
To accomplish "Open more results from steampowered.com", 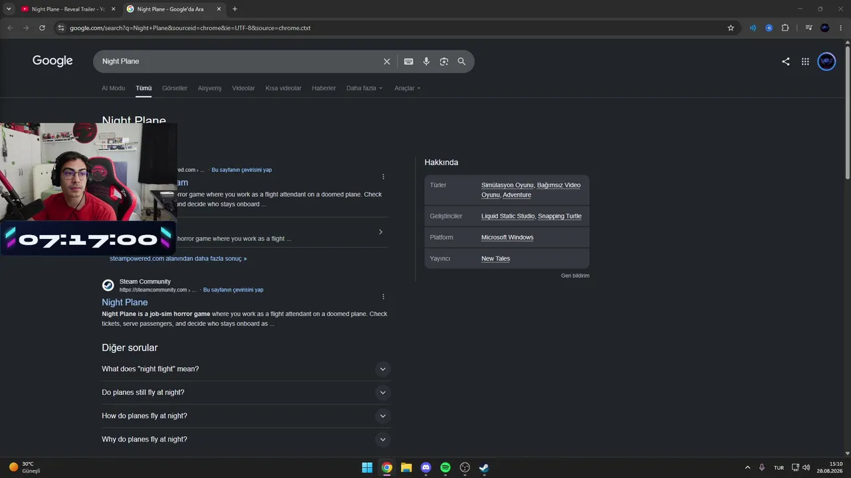I will tap(178, 258).
